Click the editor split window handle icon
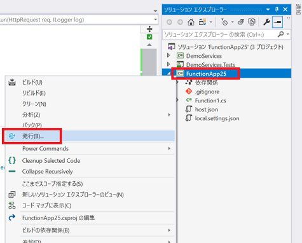Viewport: 302px width, 243px height. click(x=149, y=29)
